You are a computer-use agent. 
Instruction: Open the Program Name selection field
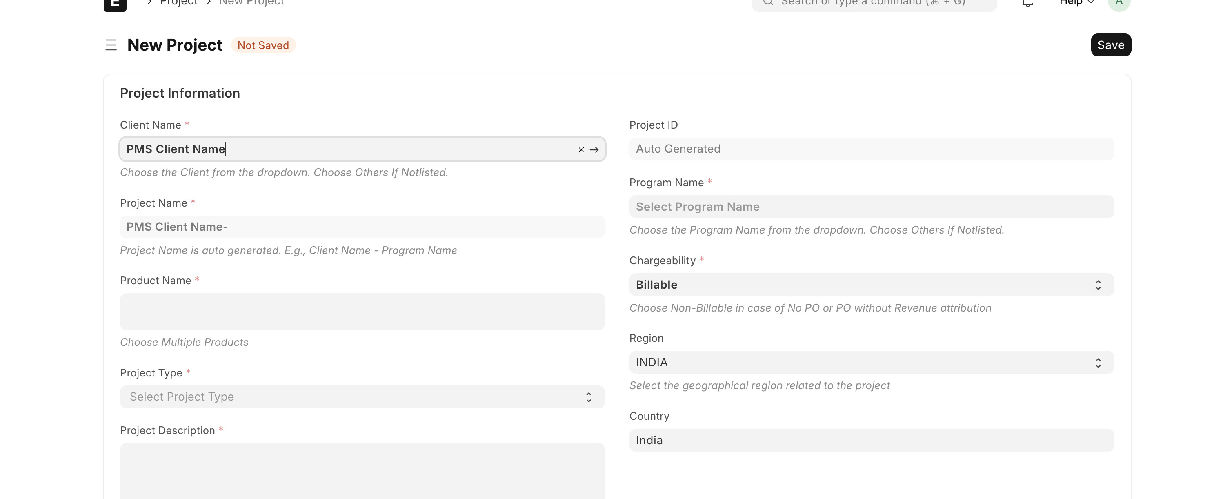[x=872, y=207]
